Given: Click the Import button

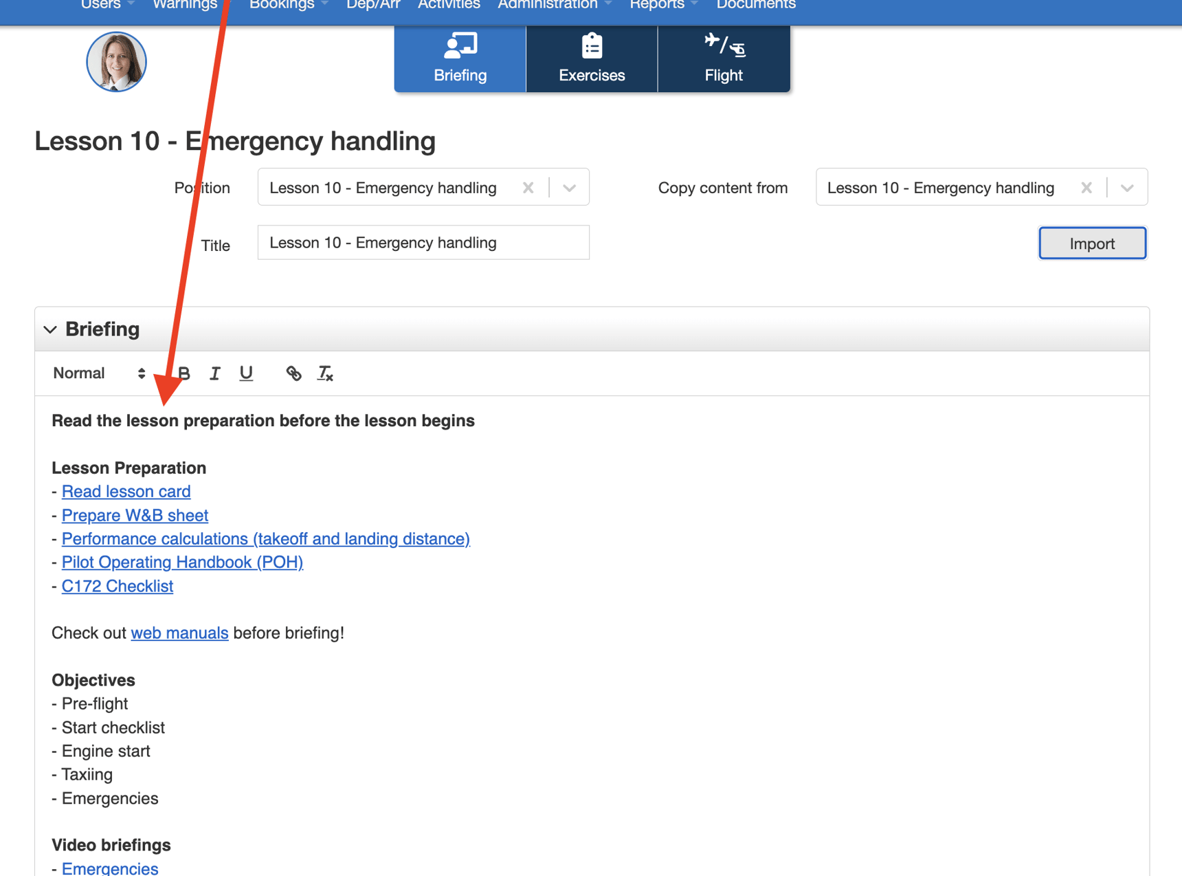Looking at the screenshot, I should pyautogui.click(x=1091, y=243).
